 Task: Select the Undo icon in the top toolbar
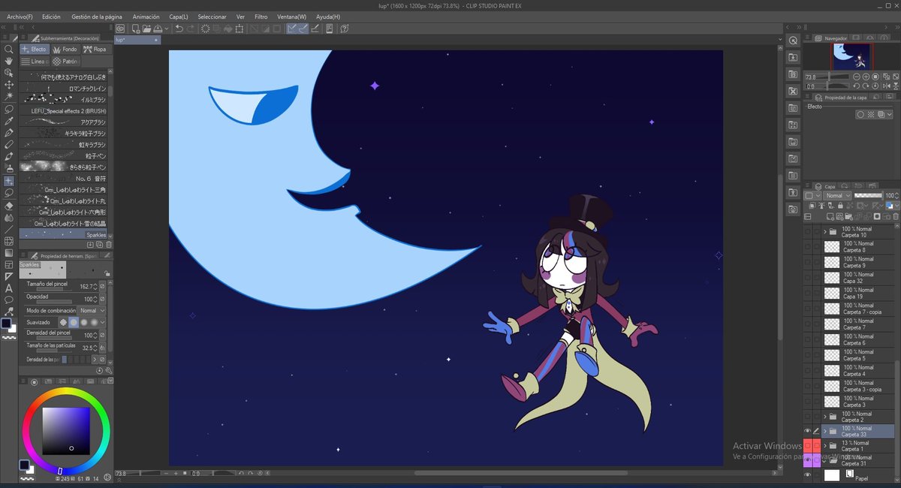tap(178, 29)
